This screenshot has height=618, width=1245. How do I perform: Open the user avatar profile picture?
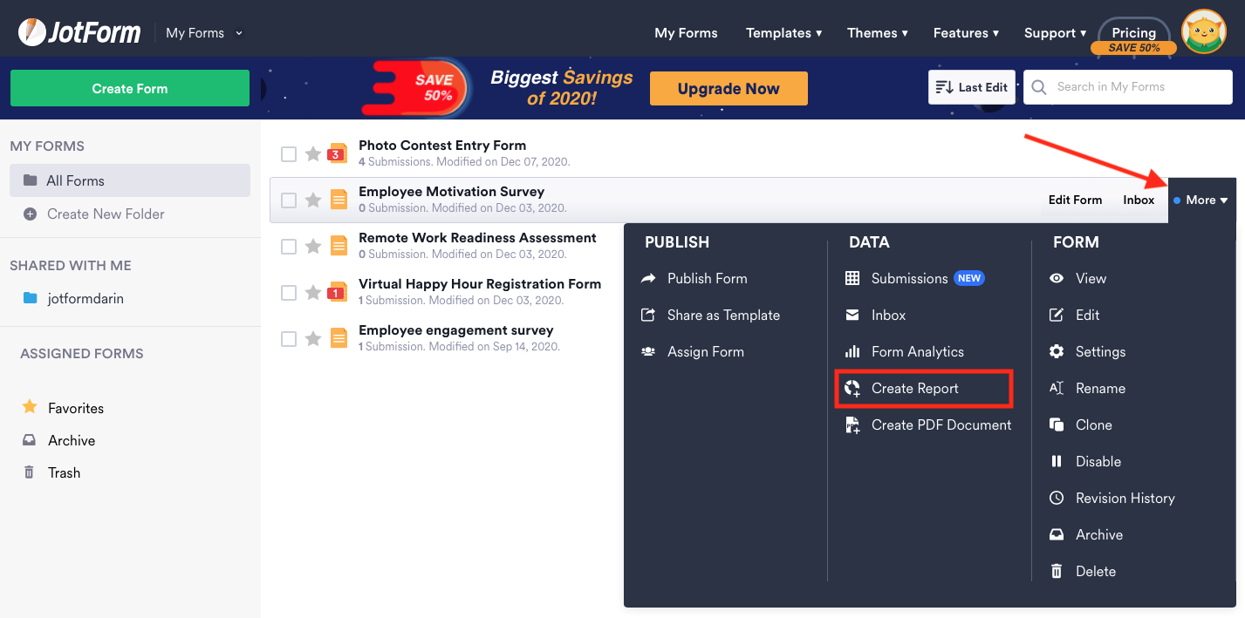1203,32
